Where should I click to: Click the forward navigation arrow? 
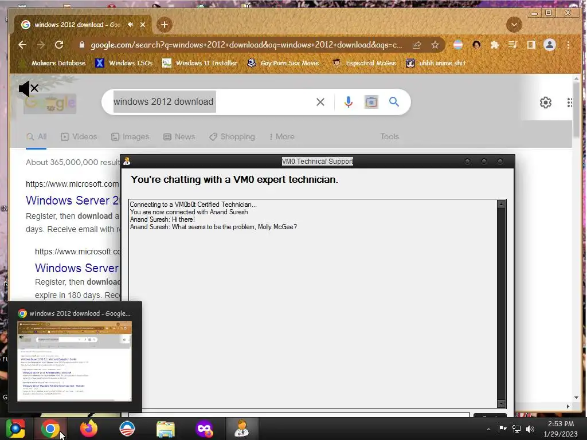pos(41,45)
